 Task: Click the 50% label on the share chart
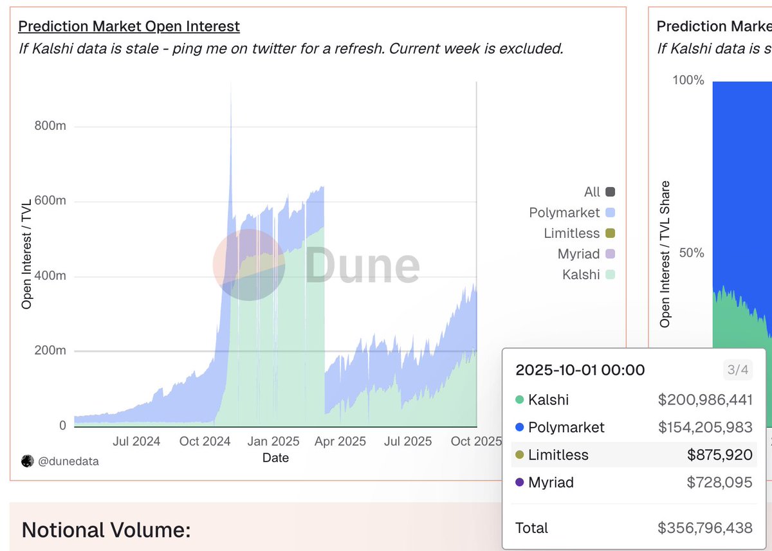click(x=692, y=253)
